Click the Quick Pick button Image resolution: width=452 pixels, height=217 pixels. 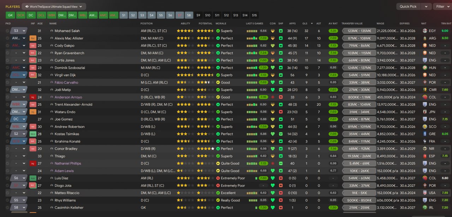pyautogui.click(x=408, y=6)
